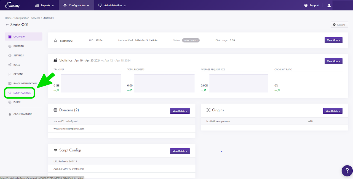The height and width of the screenshot is (179, 353).
Task: Click View Details for Domains
Action: [180, 111]
